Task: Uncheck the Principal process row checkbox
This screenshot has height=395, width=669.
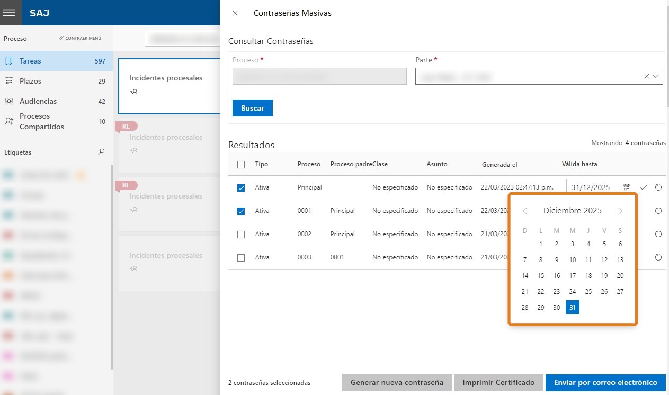Action: pyautogui.click(x=241, y=187)
